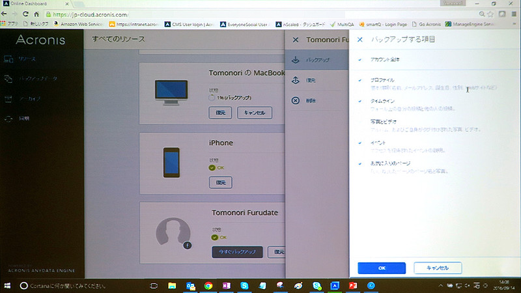Click the archive box icon in the sidebar
521x293 pixels.
point(8,99)
